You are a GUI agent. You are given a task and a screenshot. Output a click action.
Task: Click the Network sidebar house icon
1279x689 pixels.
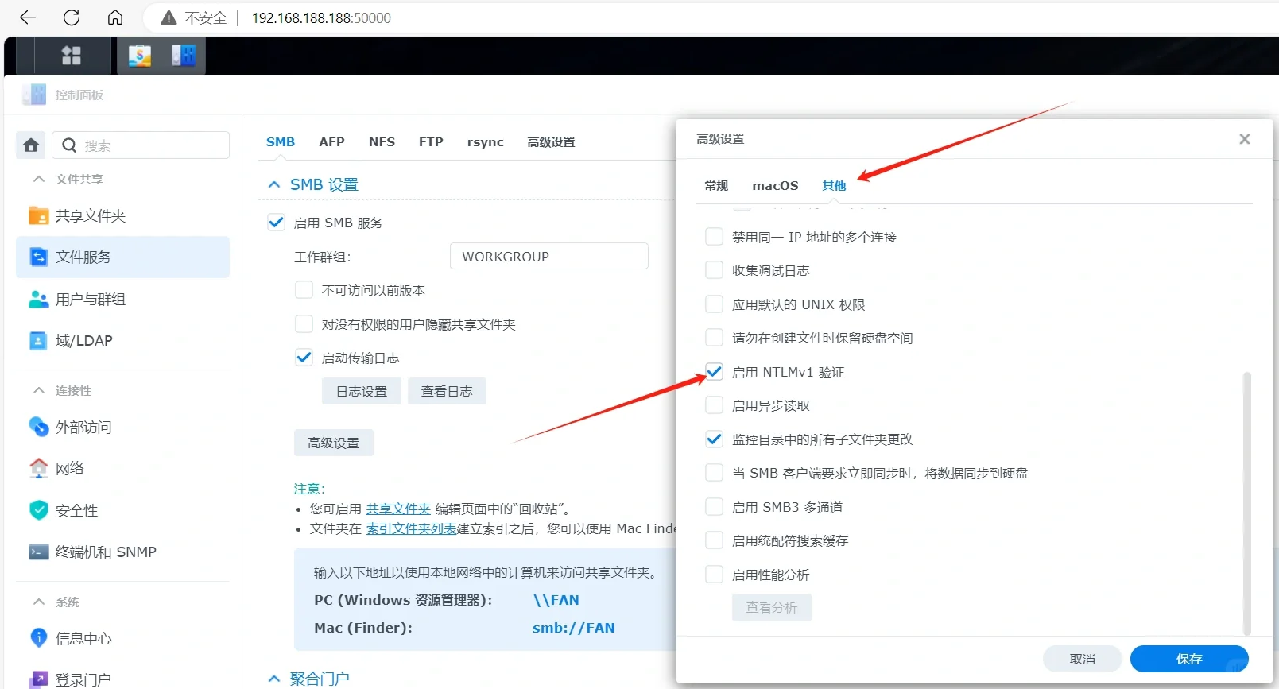[38, 468]
